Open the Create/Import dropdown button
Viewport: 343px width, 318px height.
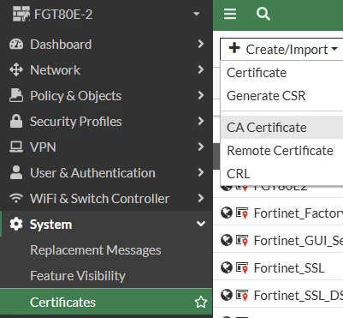[x=281, y=49]
